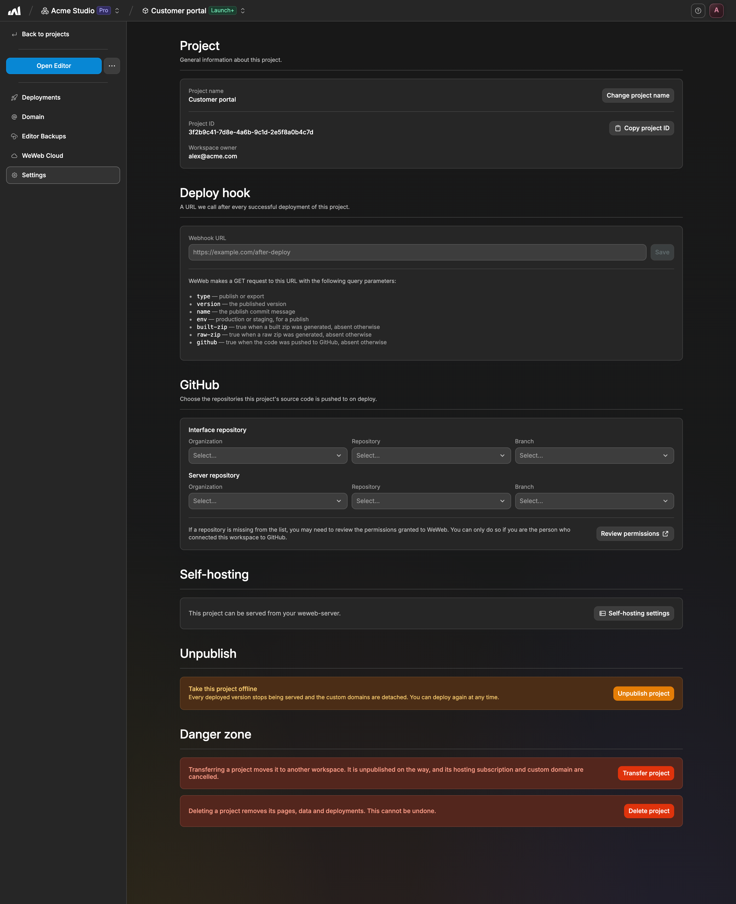Open Server repository Branch dropdown

(x=594, y=501)
